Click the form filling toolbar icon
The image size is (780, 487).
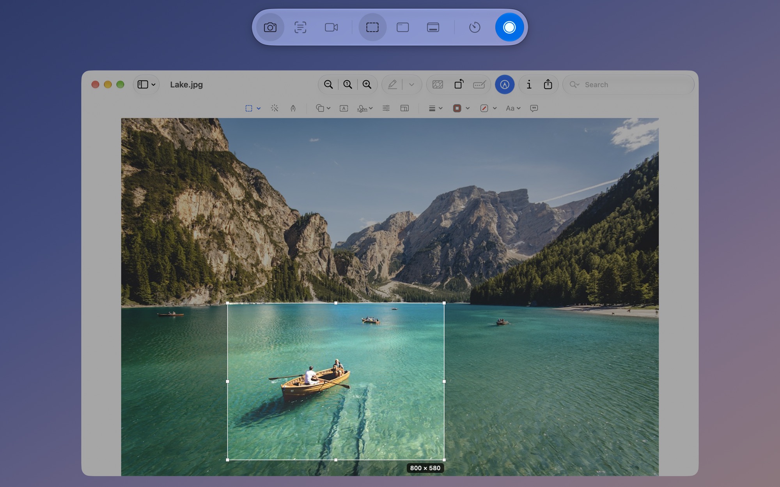(479, 85)
